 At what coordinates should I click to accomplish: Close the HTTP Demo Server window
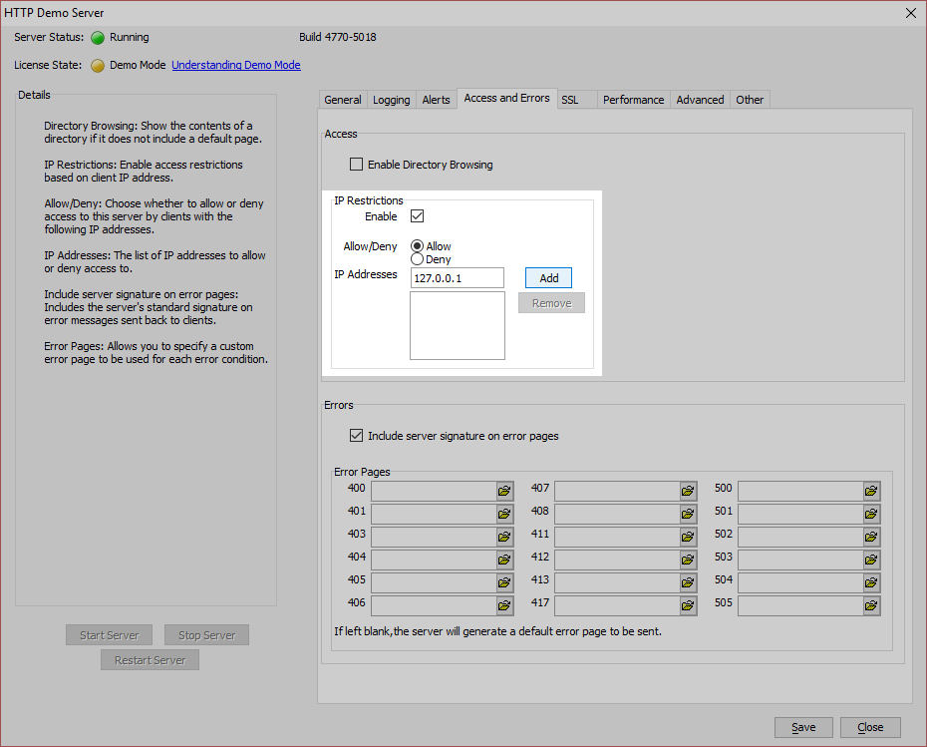[x=911, y=13]
